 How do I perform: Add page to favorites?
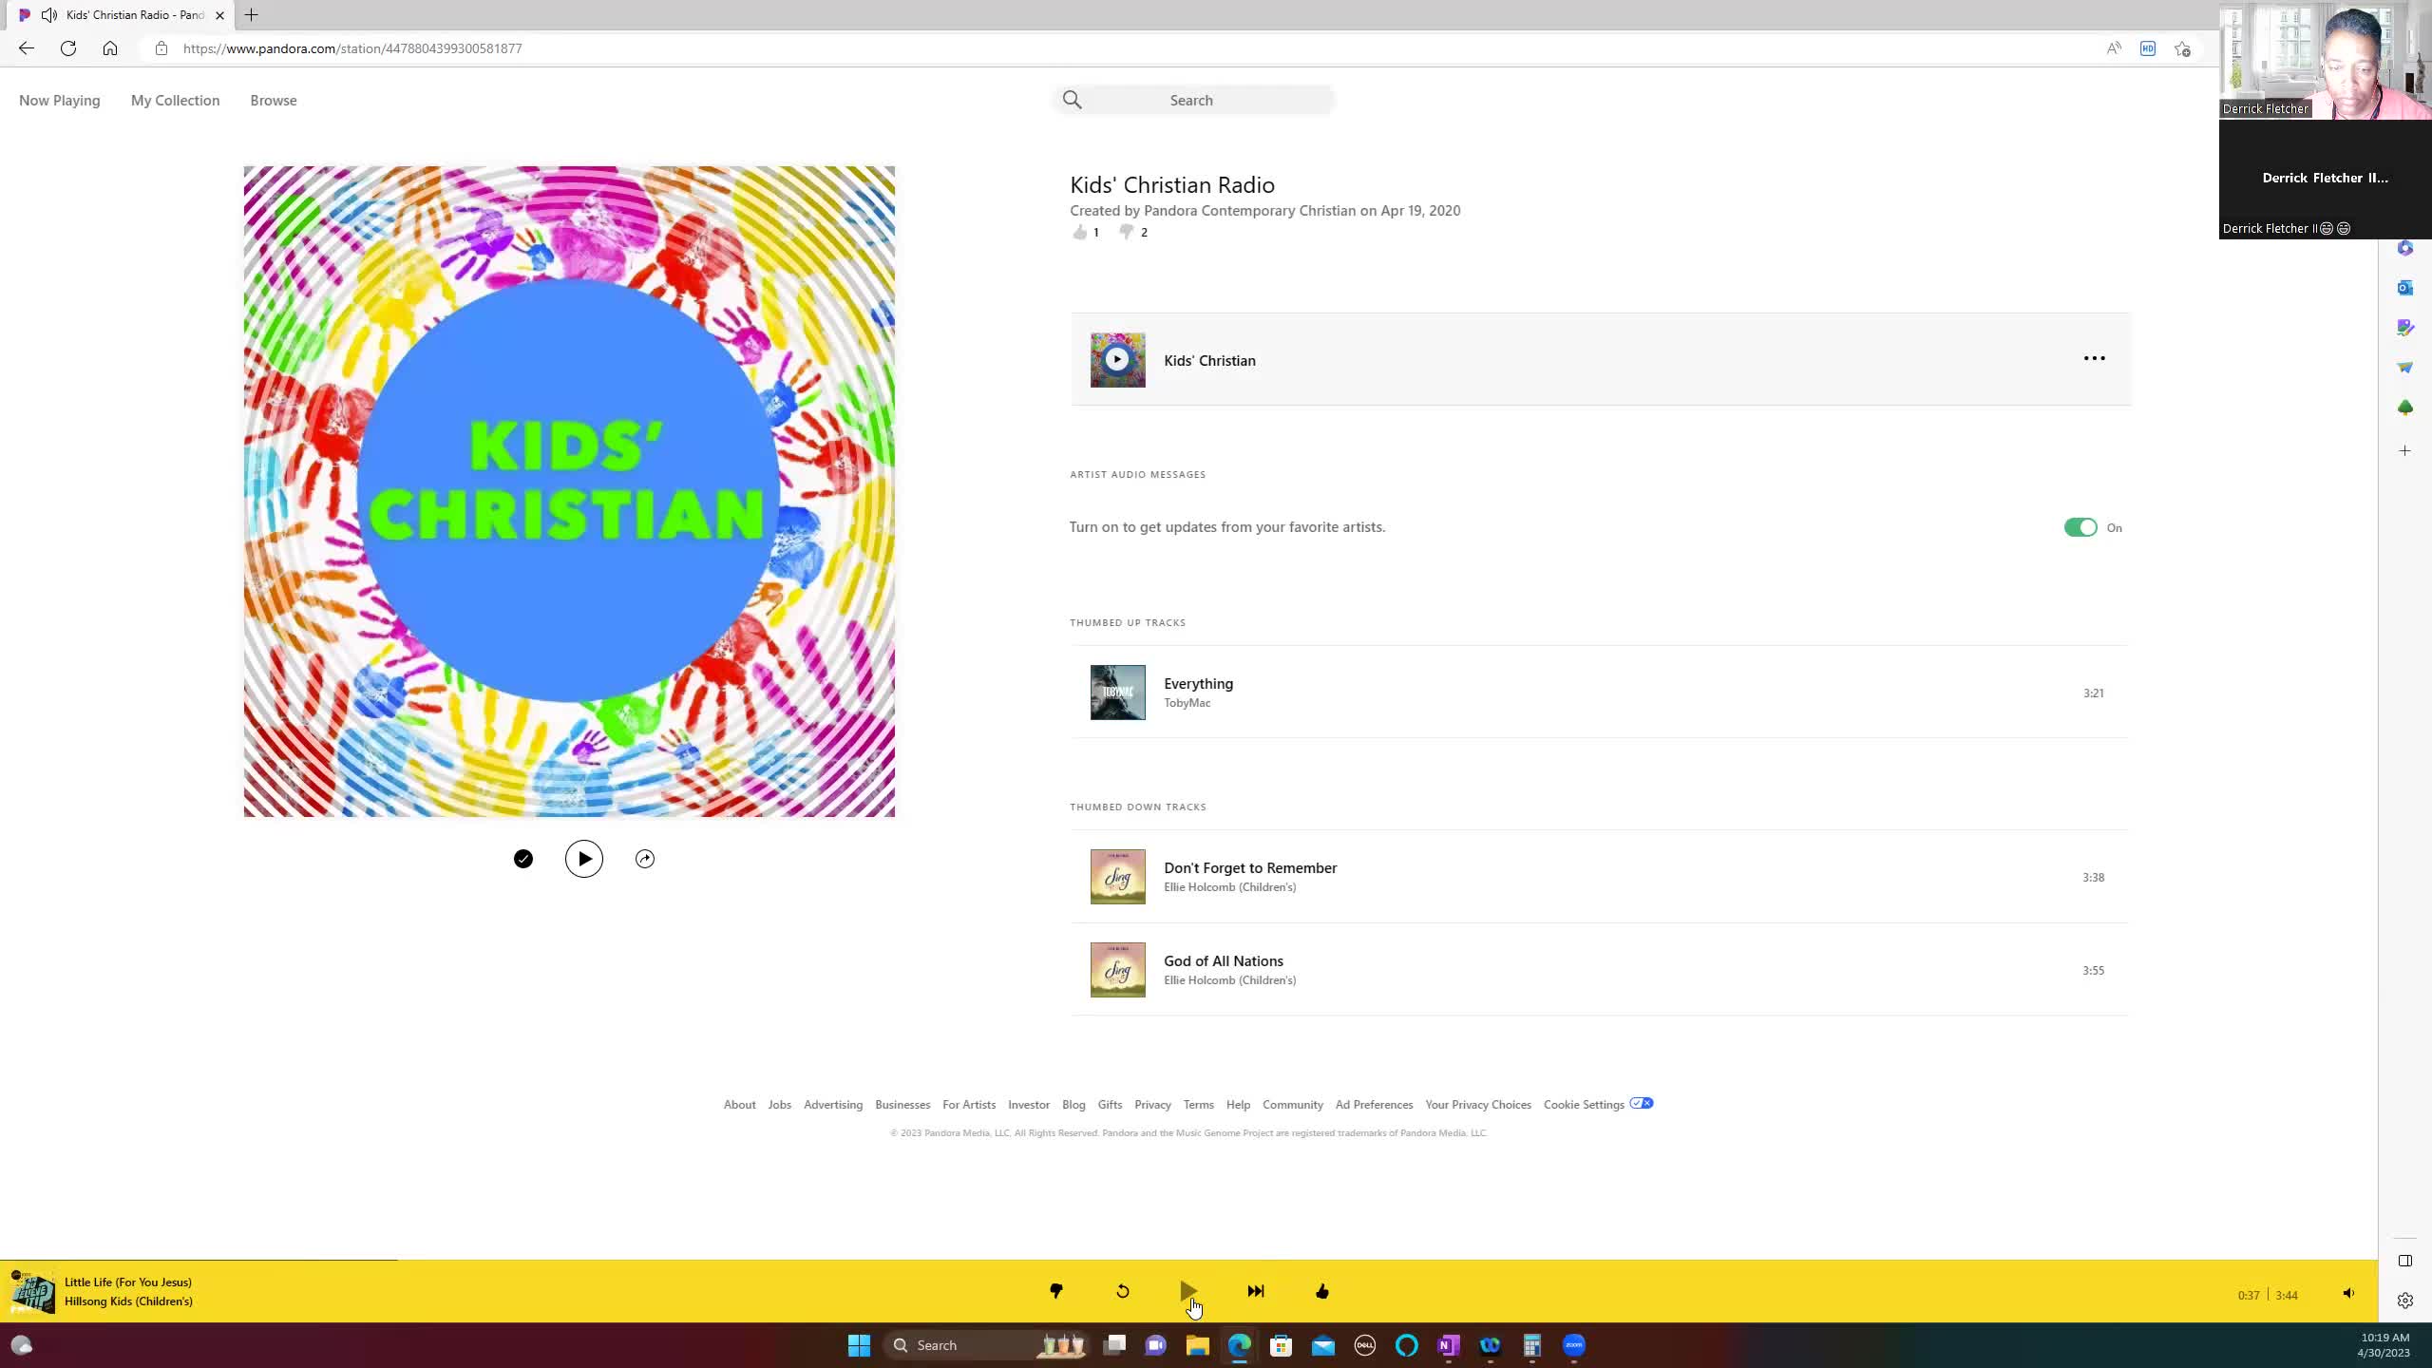[x=2182, y=48]
